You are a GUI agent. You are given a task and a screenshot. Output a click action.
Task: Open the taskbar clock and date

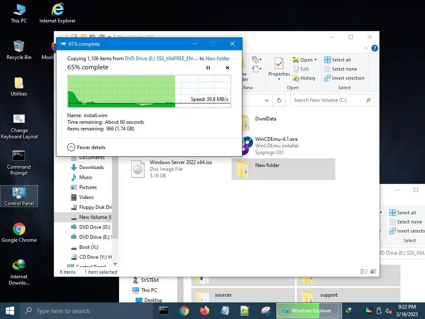pos(407,311)
